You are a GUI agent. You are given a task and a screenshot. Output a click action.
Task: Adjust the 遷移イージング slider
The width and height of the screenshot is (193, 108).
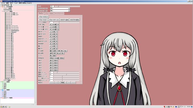click(x=66, y=74)
